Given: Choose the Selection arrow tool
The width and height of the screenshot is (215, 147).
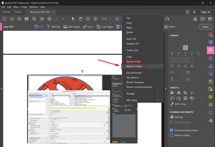Looking at the screenshot, I should (73, 19).
